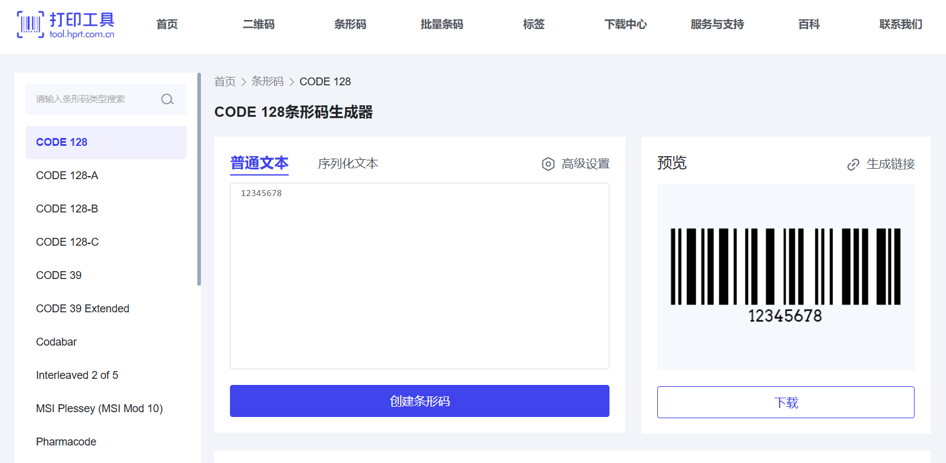Open the 条形码 navigation menu
This screenshot has height=463, width=946.
click(x=350, y=24)
